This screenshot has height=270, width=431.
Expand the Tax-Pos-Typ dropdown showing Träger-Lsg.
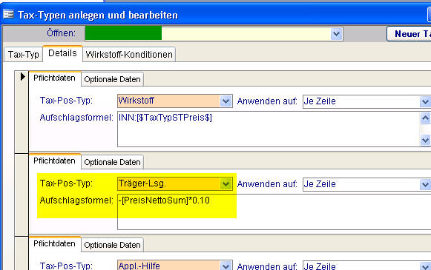coord(226,184)
